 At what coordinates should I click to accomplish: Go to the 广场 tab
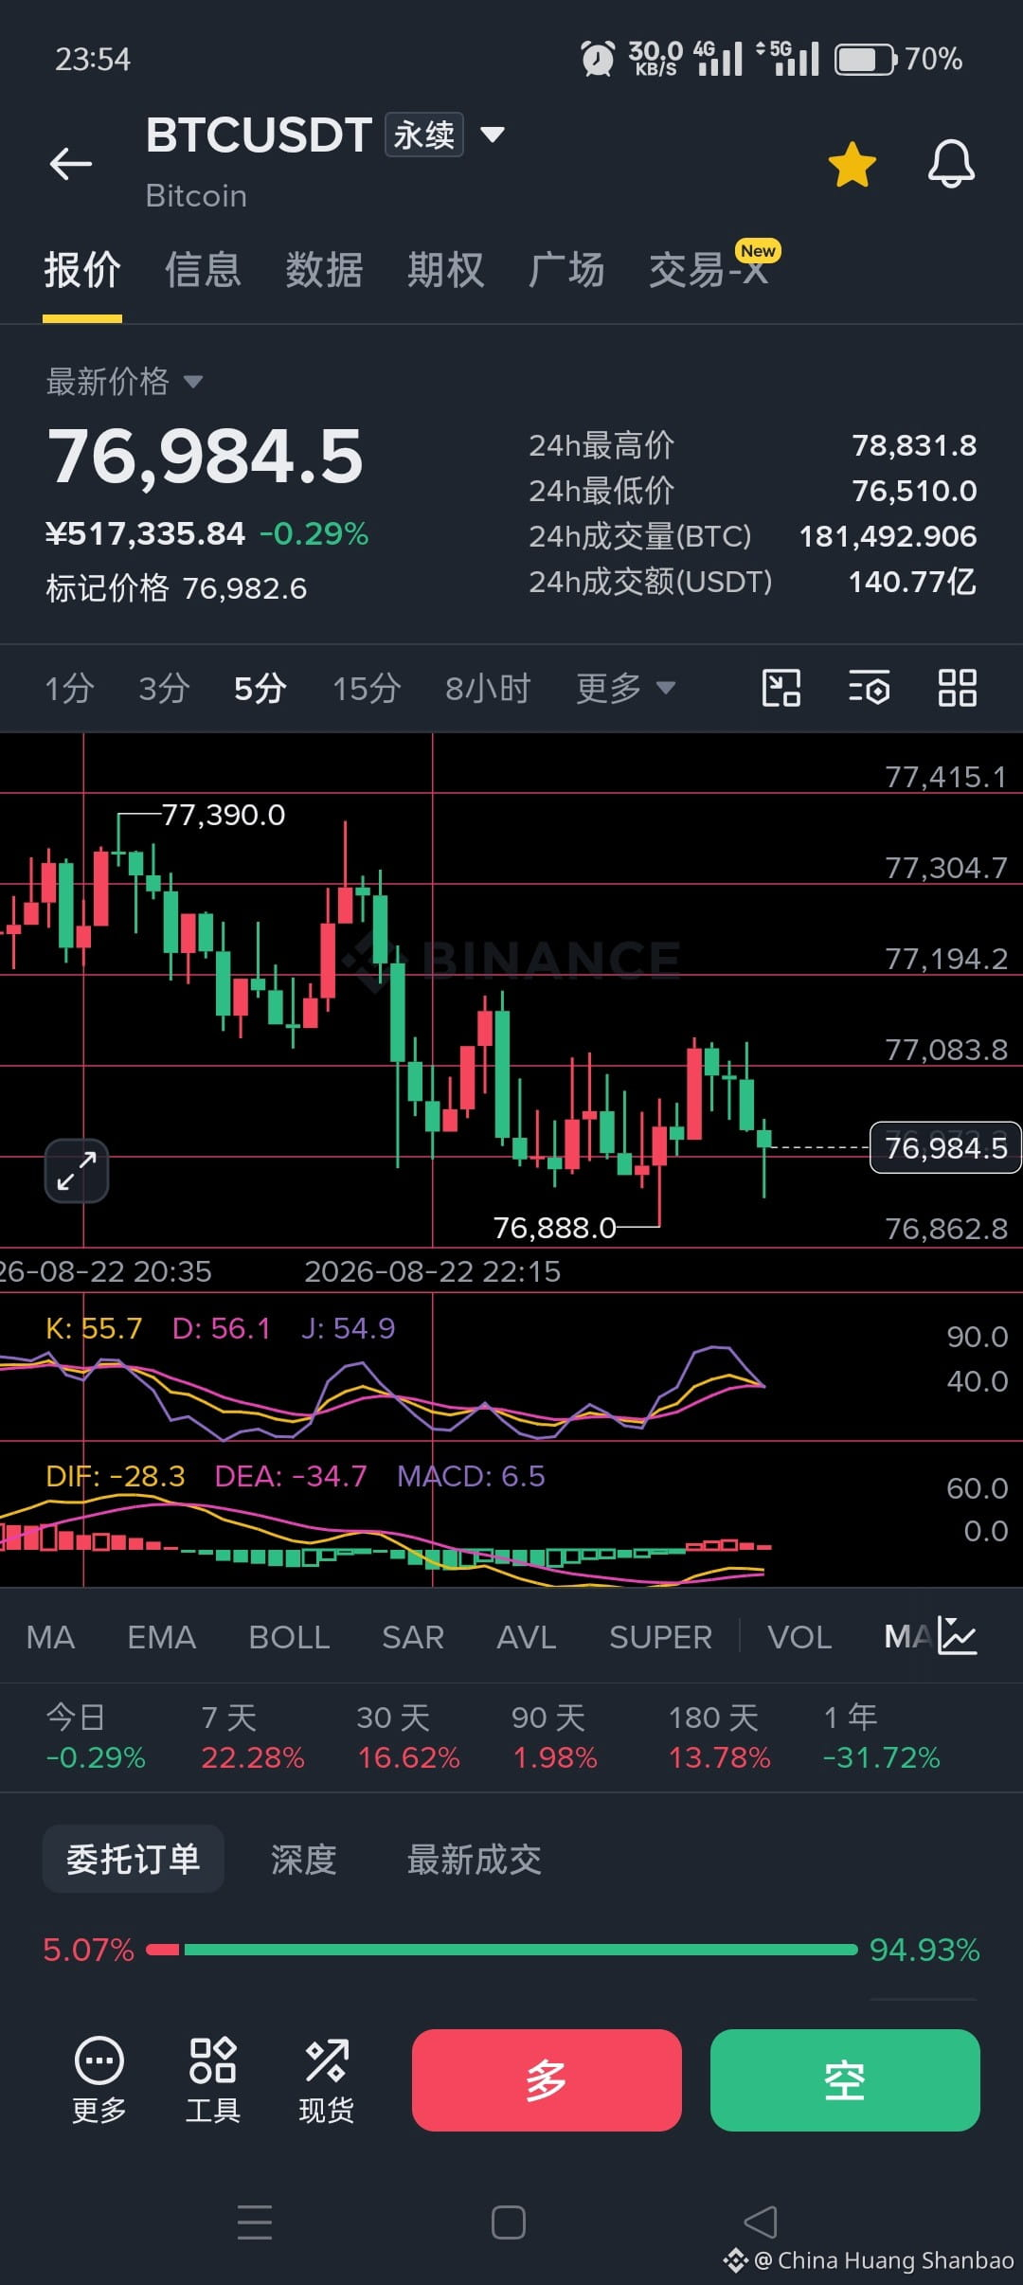566,270
